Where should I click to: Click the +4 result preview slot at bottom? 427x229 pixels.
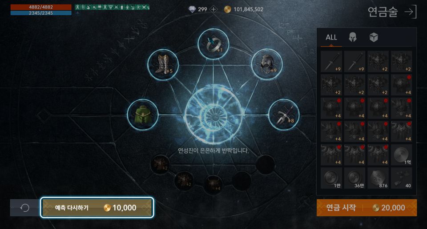[213, 184]
